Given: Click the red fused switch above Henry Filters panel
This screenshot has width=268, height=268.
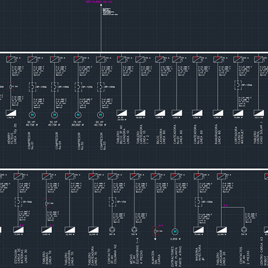Looking at the screenshot, I should 11,87.
